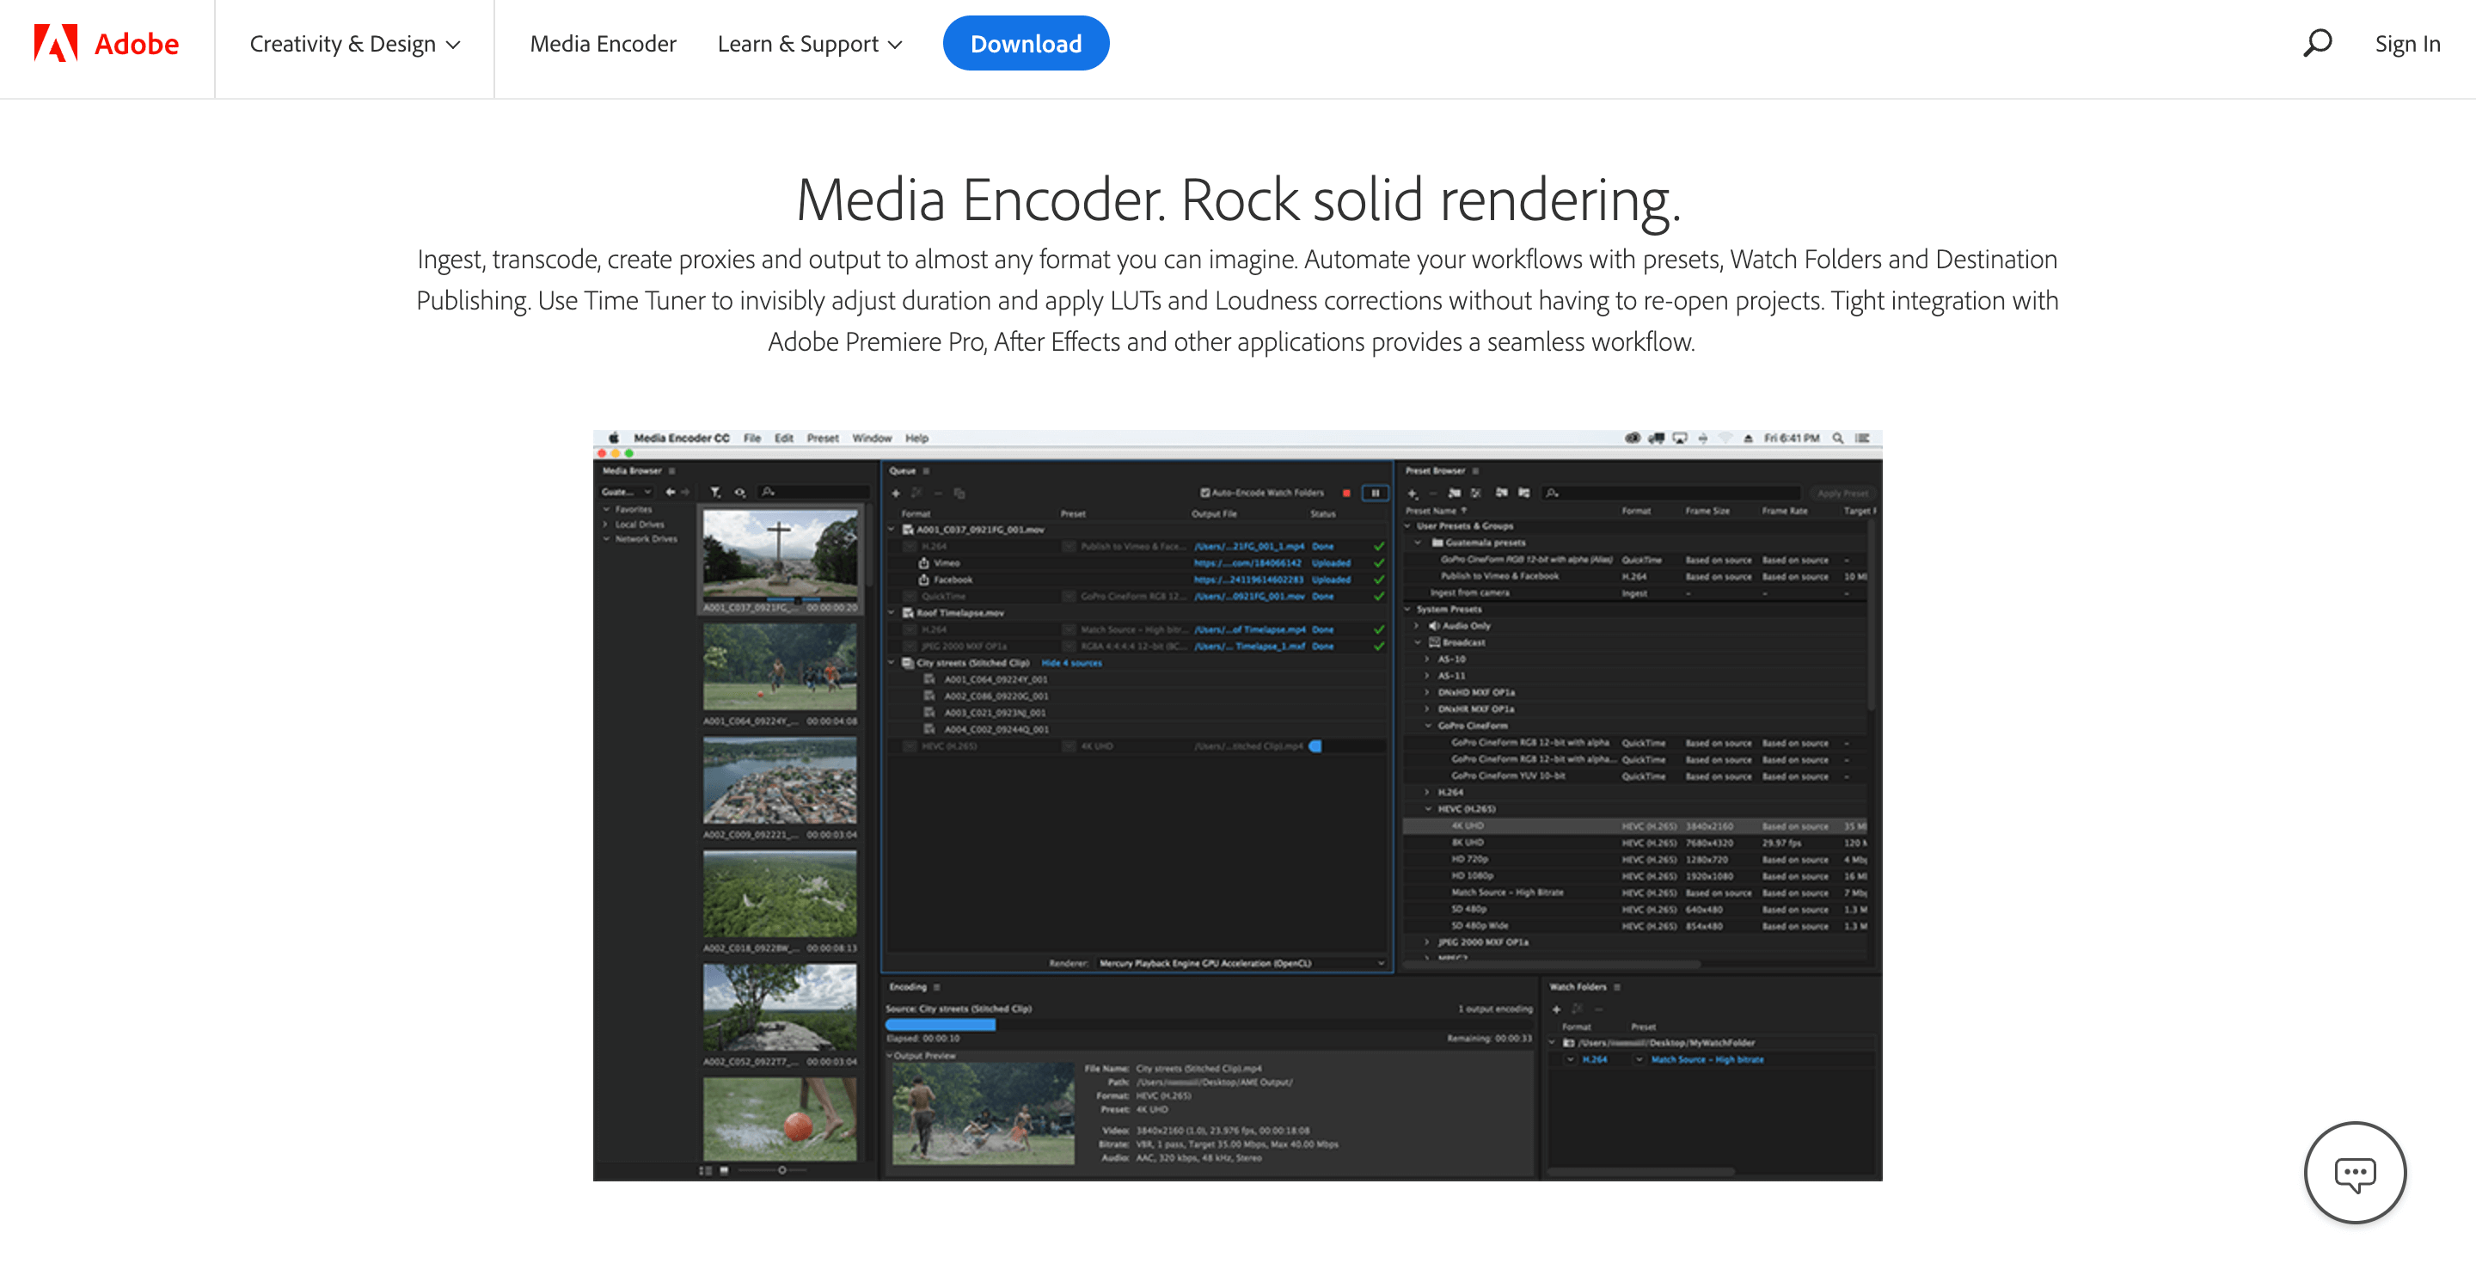Viewport: 2476px width, 1288px height.
Task: Click the Facebook publish destination icon
Action: click(x=923, y=580)
